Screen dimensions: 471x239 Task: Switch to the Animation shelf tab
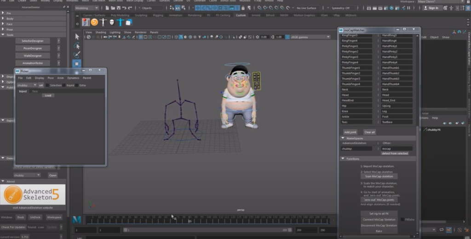point(175,15)
